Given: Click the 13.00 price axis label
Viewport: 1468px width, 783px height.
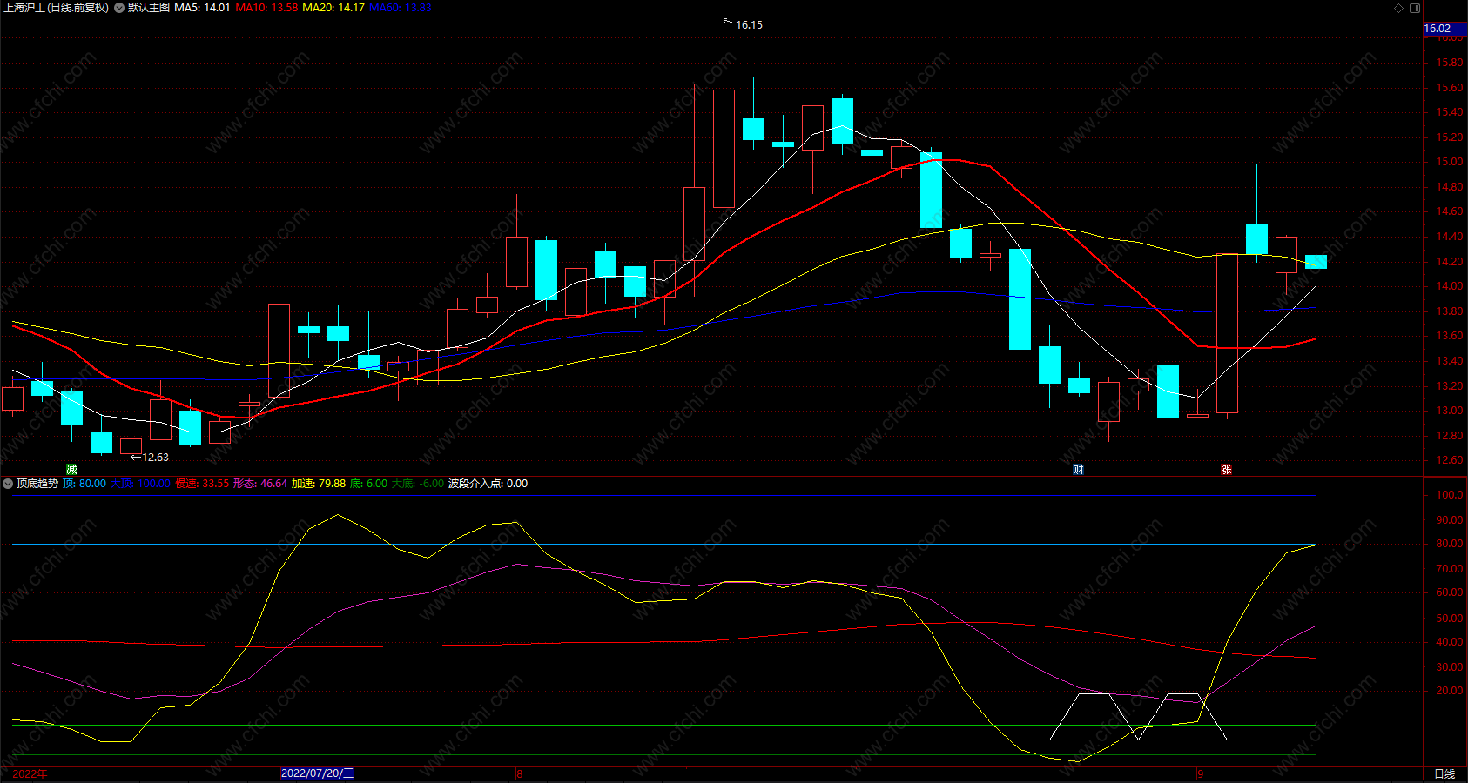Looking at the screenshot, I should point(1450,411).
